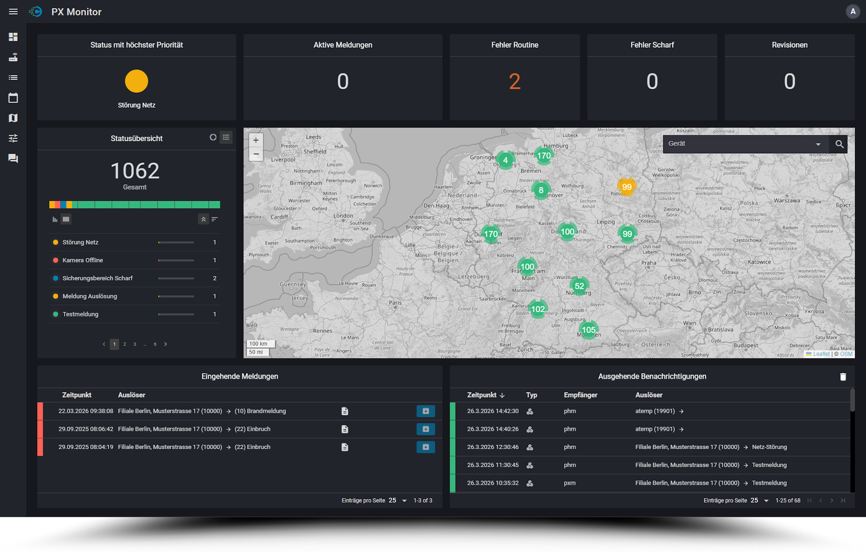Open the chat messages icon in the sidebar
Screen dimensions: 866x552
pos(13,159)
